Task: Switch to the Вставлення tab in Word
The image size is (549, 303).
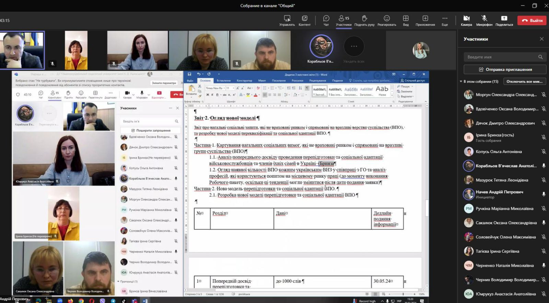Action: click(224, 81)
